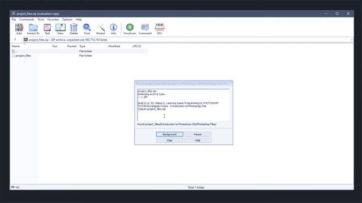362x203 pixels.
Task: Minimize the WinRAR window
Action: (326, 14)
